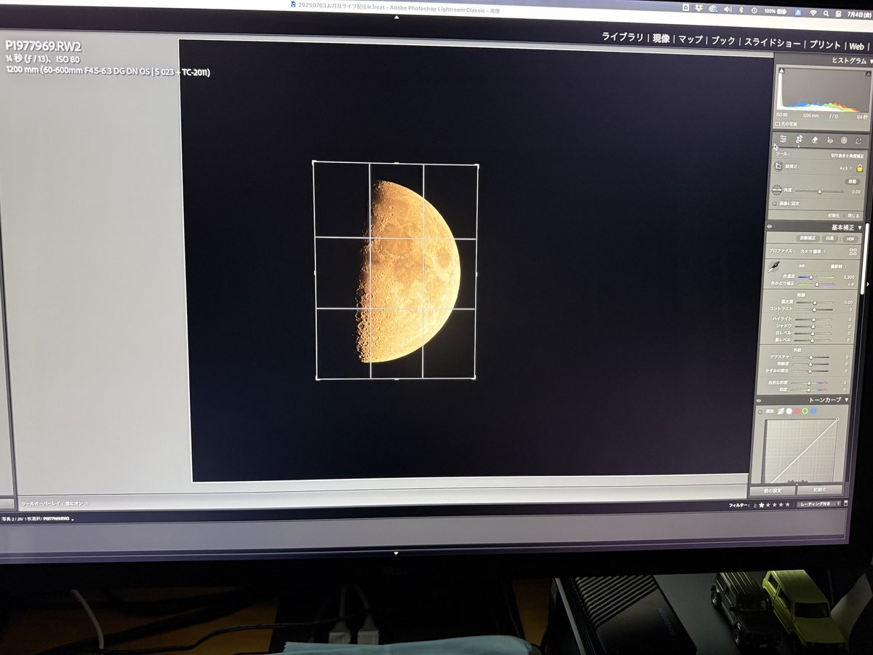Select the Masking tool icon
The height and width of the screenshot is (655, 873).
coord(844,140)
